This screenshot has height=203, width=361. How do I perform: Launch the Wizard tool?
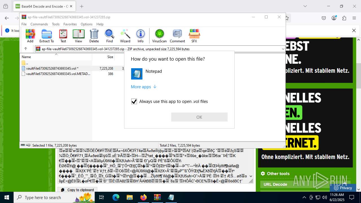click(125, 36)
